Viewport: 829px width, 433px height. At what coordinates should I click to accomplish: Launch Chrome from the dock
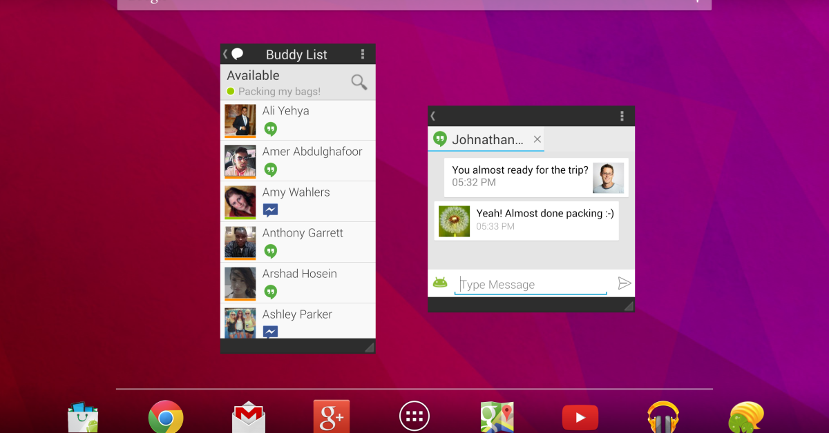(x=166, y=417)
